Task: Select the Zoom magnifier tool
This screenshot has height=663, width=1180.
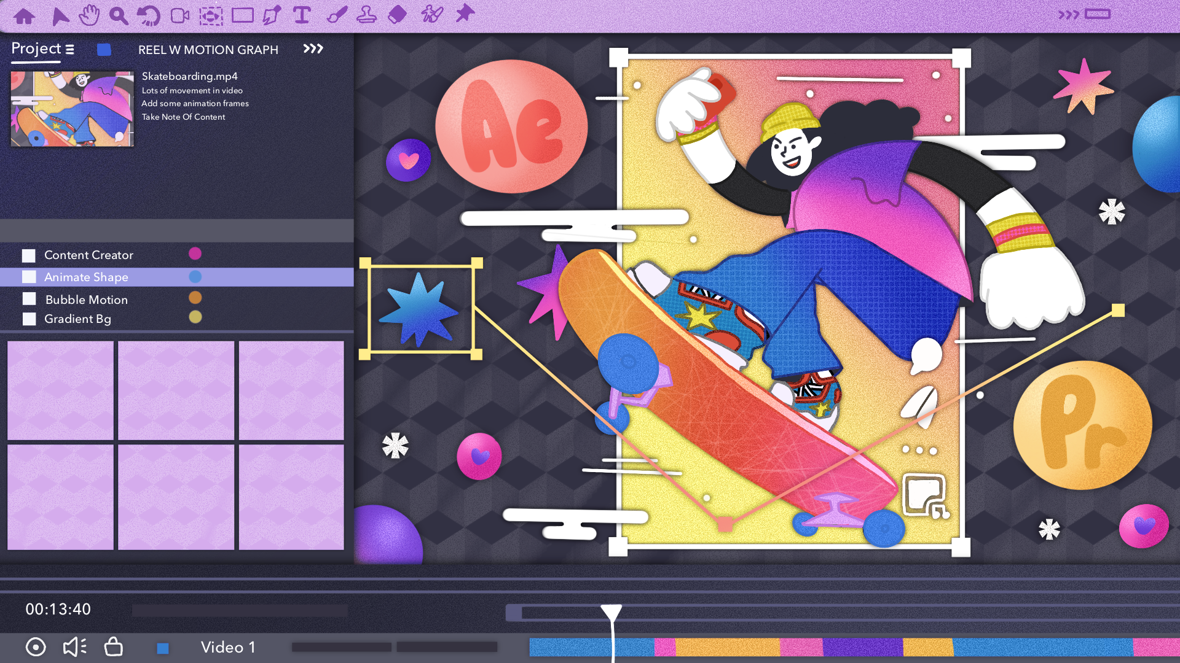Action: [x=118, y=16]
